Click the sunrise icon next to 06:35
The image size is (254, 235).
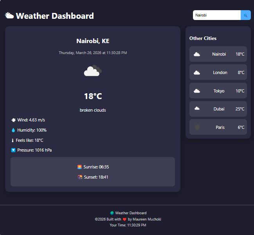coord(79,167)
